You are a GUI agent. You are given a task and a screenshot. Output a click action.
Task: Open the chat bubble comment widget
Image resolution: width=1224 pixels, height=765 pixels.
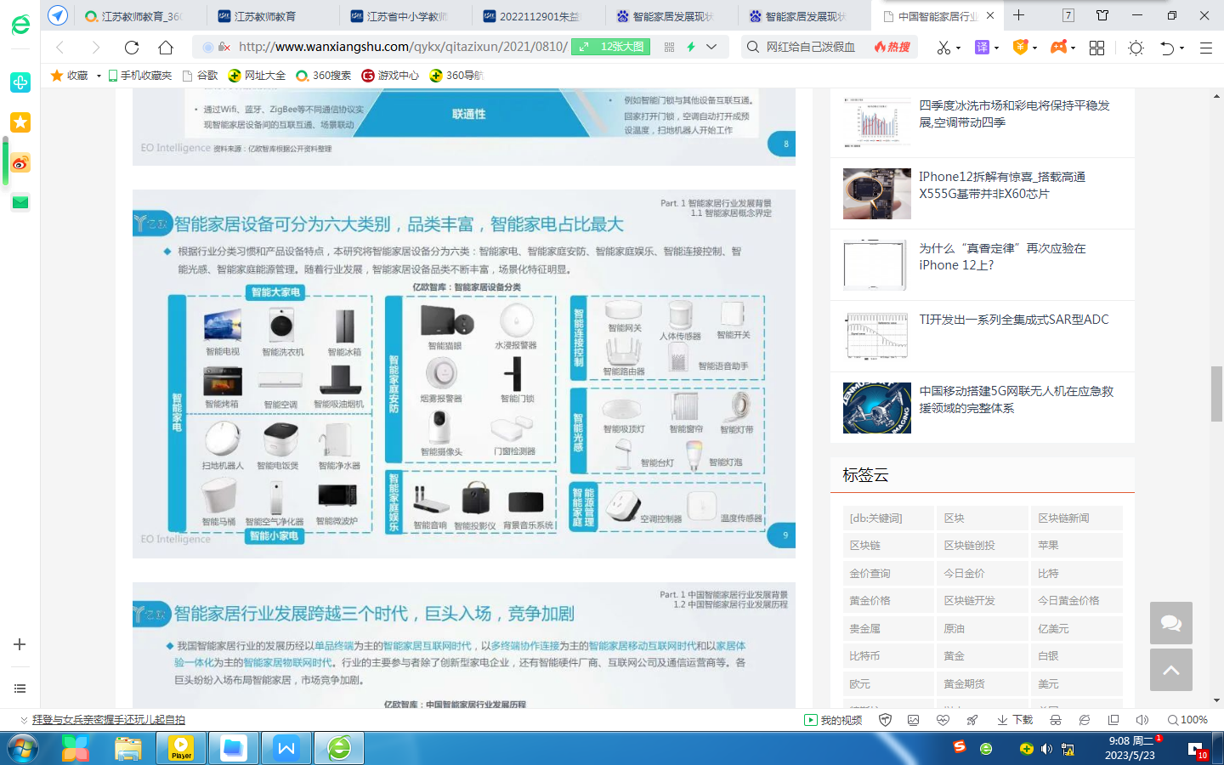[1170, 623]
